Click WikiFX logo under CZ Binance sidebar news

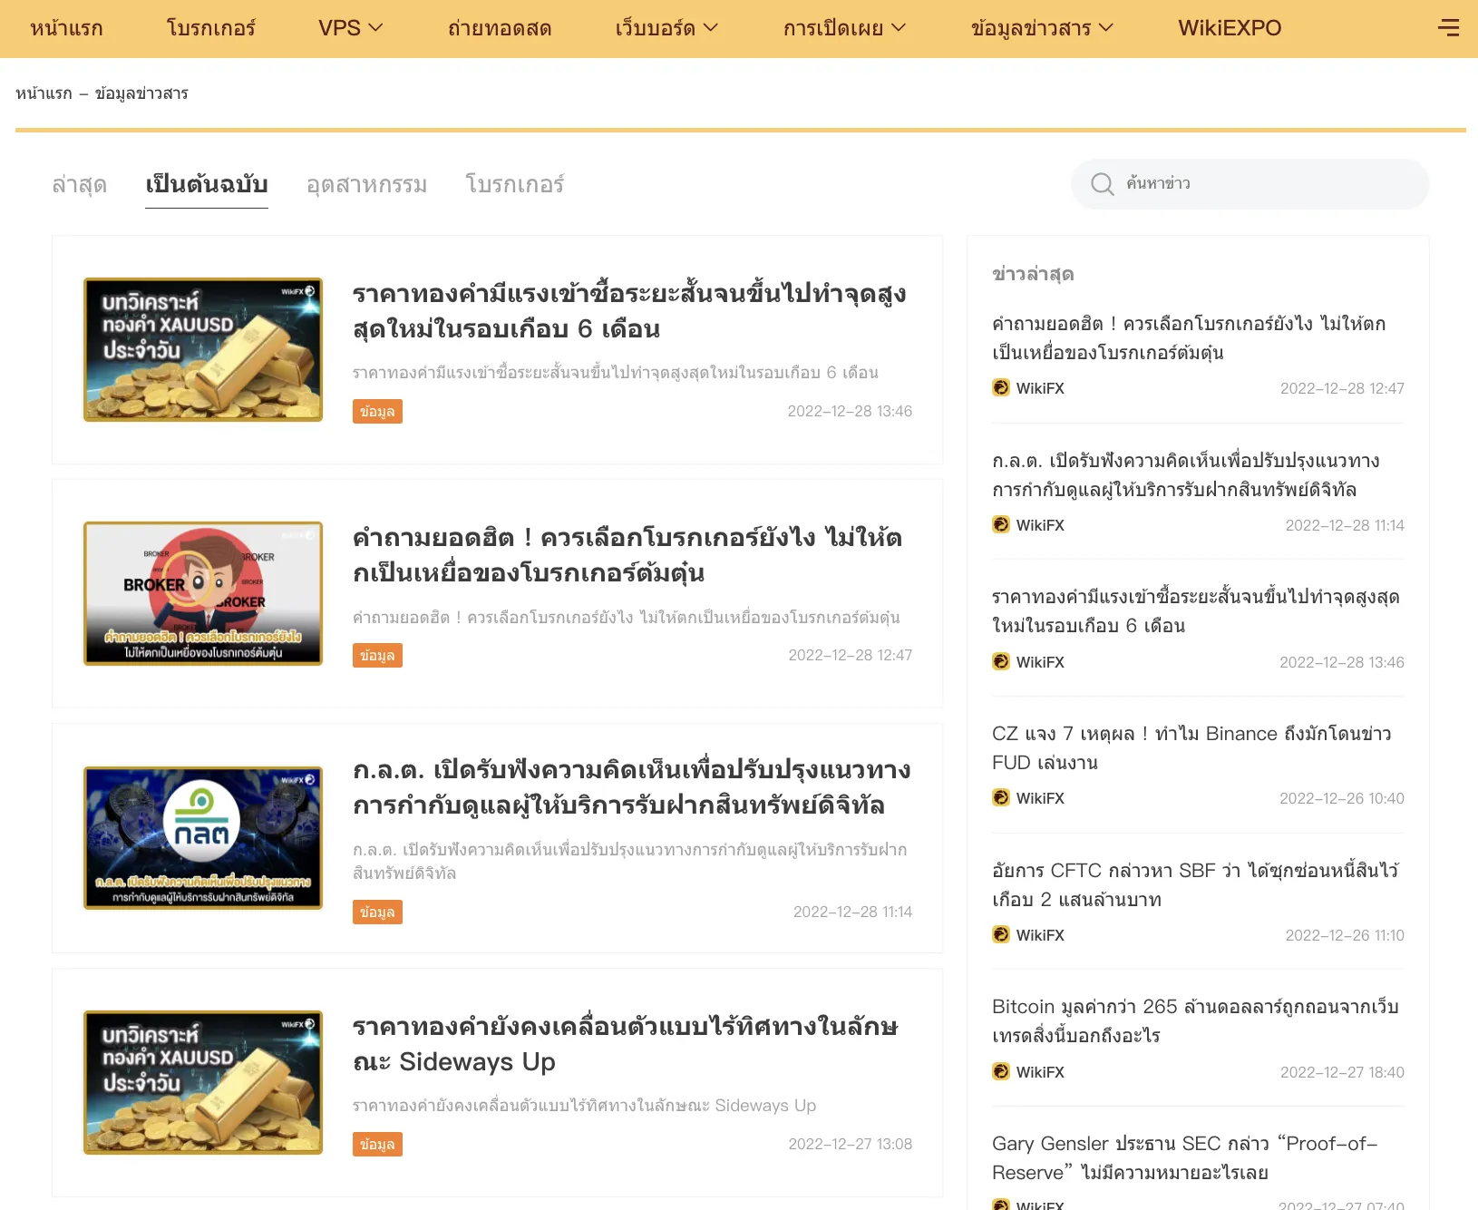(x=1001, y=797)
